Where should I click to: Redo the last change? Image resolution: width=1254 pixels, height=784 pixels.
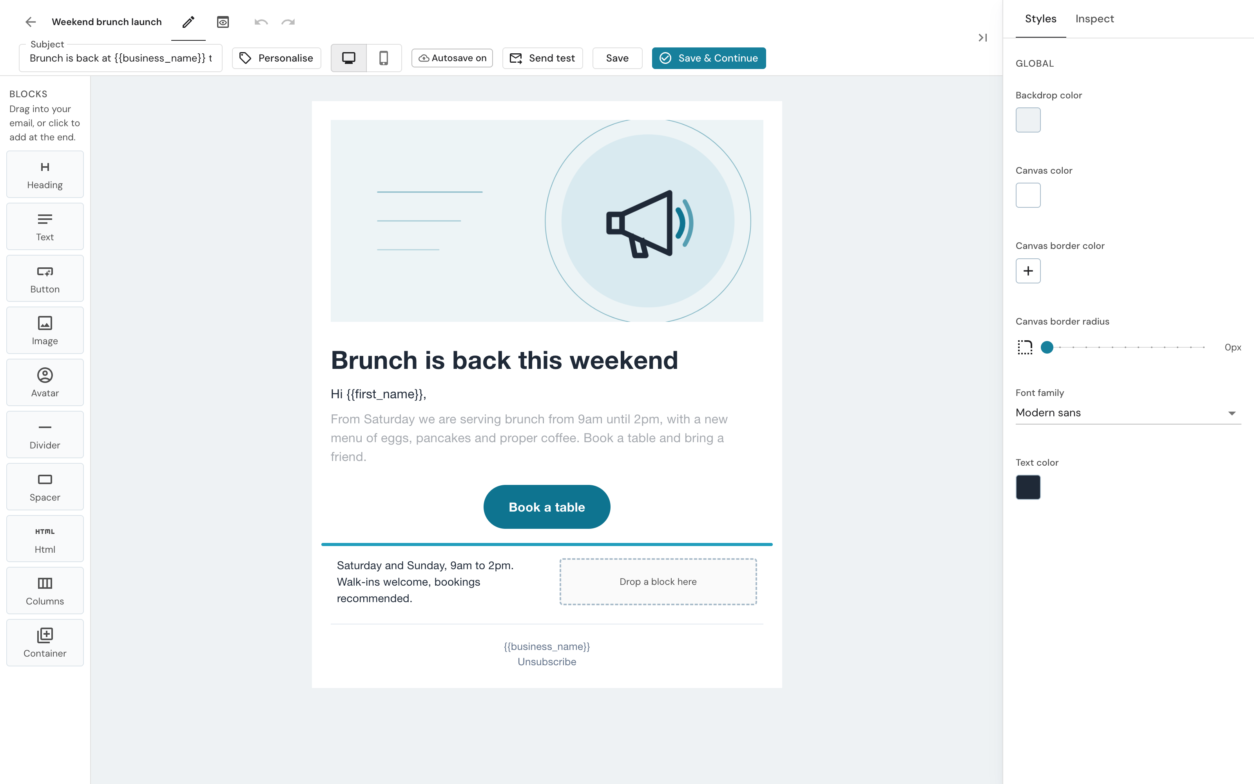pos(288,22)
